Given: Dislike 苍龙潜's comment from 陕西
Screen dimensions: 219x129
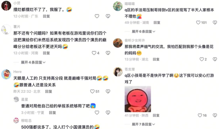Looking at the screenshot, I should coord(215,115).
